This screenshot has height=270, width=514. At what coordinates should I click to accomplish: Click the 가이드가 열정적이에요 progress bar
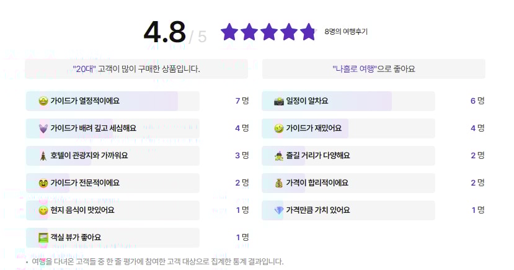tap(113, 101)
